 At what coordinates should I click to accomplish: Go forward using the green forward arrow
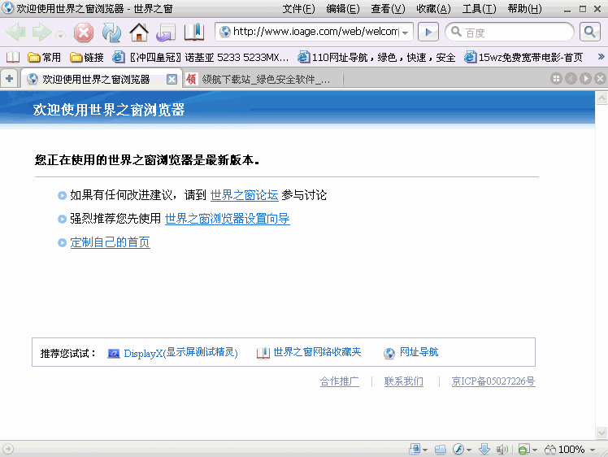coord(42,32)
